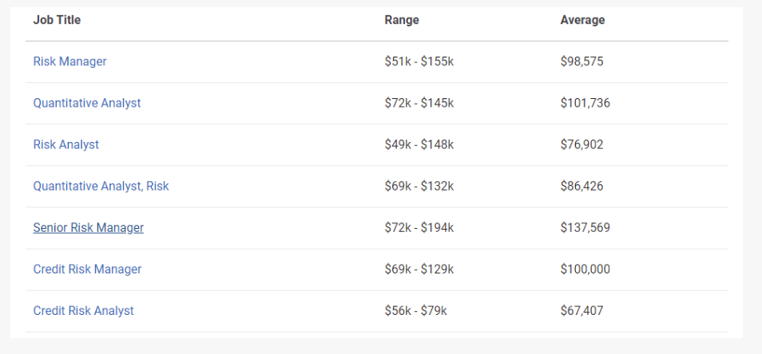The image size is (762, 354).
Task: Click the Average column header
Action: 582,20
